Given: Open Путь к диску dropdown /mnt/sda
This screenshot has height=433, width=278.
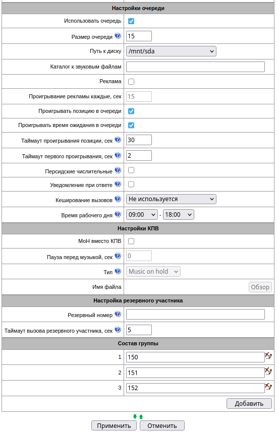Looking at the screenshot, I should coord(172,51).
